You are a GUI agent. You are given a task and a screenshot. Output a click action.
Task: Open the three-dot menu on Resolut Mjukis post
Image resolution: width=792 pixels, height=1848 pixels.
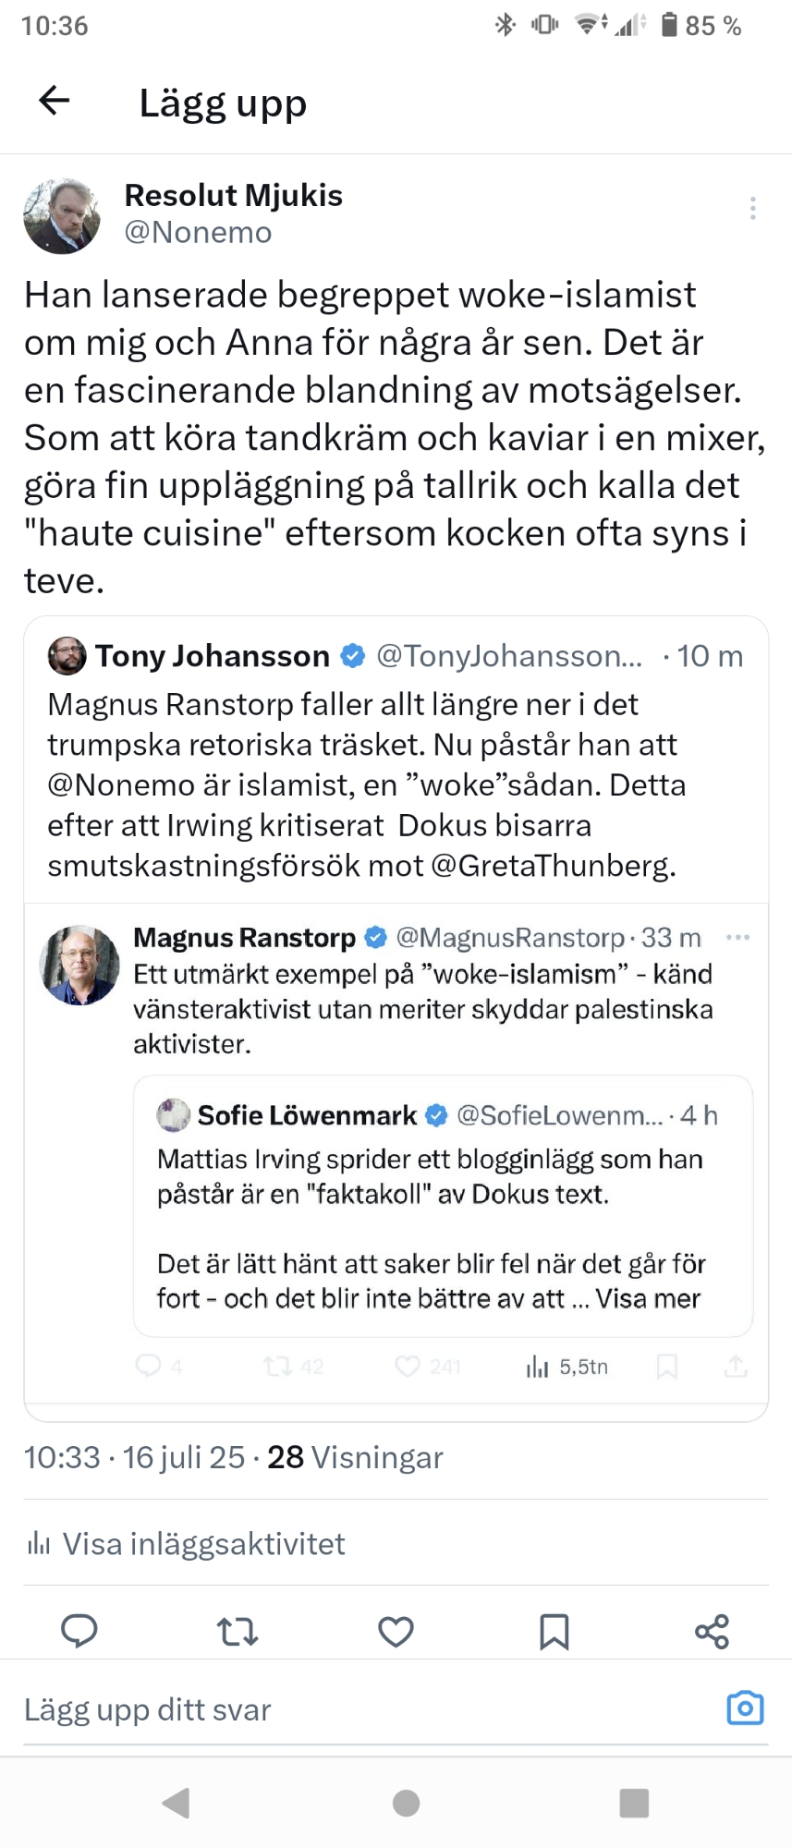pos(753,208)
